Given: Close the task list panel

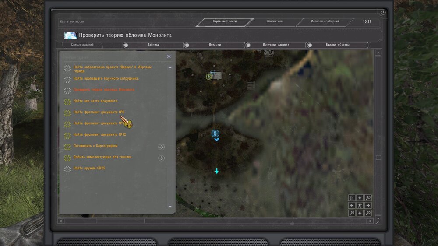Looking at the screenshot, I should [169, 56].
